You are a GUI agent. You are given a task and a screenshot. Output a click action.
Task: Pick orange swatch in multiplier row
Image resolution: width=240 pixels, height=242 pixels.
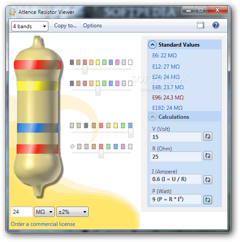[x=108, y=125]
